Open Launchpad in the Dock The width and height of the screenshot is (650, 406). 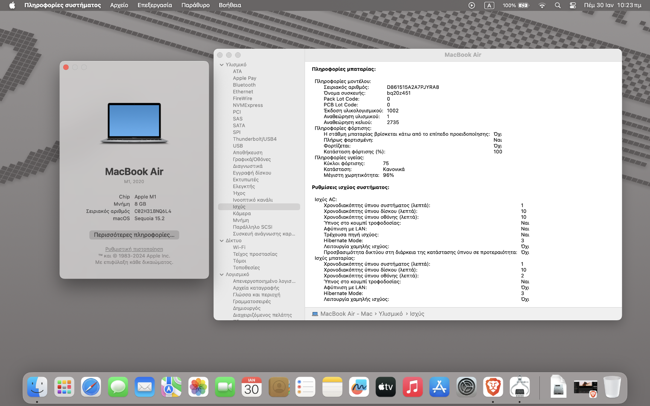coord(64,387)
